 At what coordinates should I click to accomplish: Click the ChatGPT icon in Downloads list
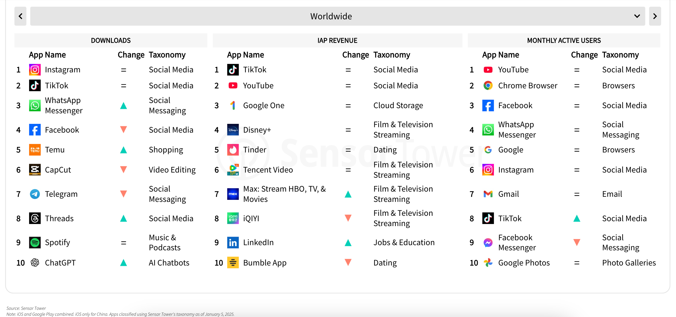click(34, 263)
